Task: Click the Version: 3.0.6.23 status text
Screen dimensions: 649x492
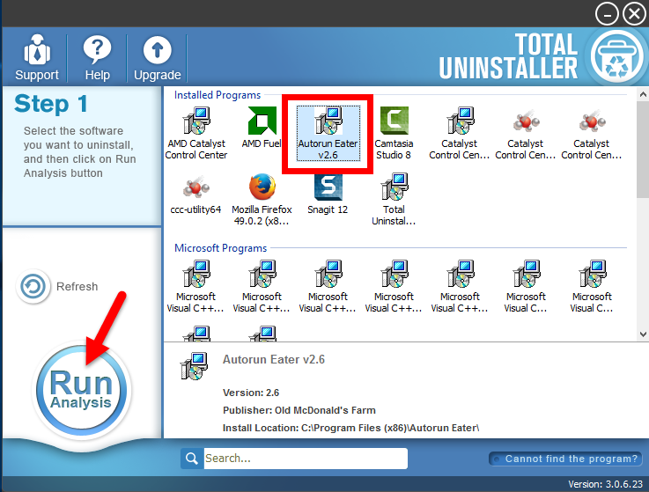Action: click(x=605, y=484)
